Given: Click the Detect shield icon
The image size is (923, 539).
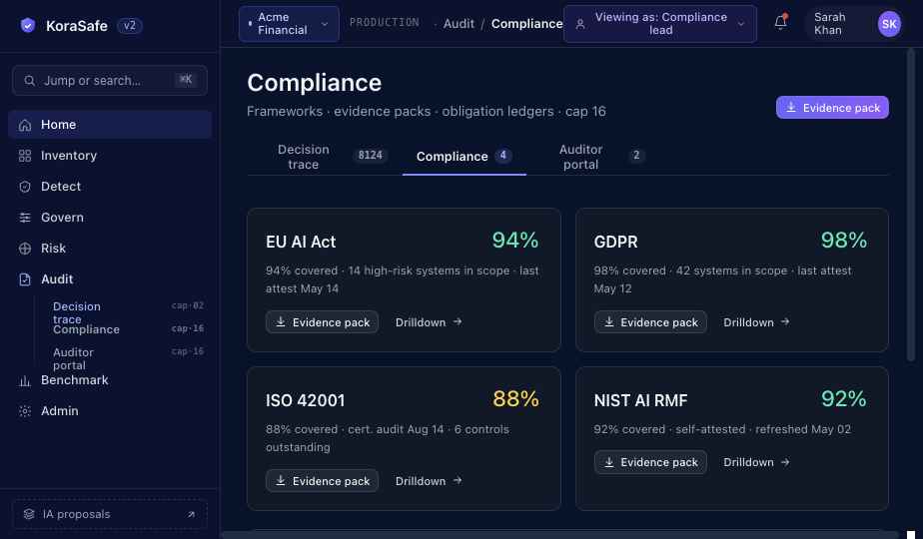Looking at the screenshot, I should [x=25, y=187].
